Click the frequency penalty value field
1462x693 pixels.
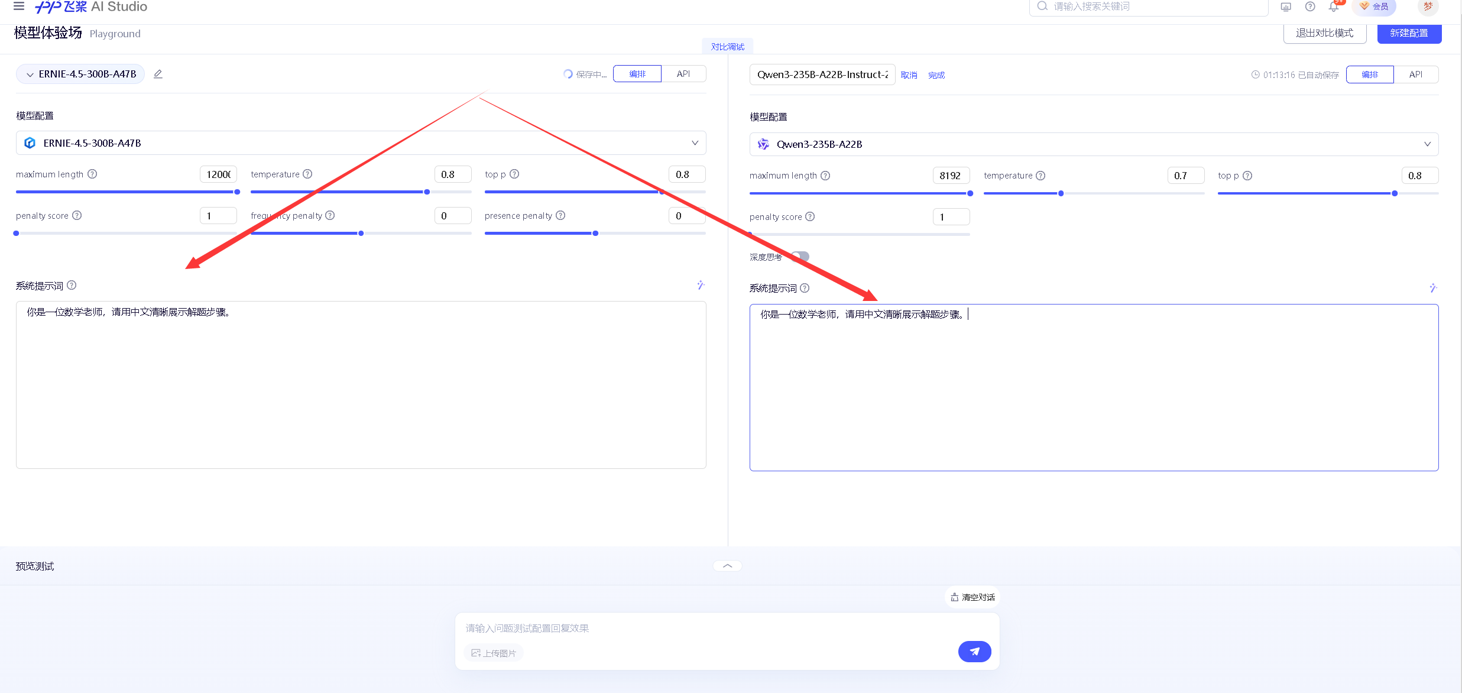[453, 216]
